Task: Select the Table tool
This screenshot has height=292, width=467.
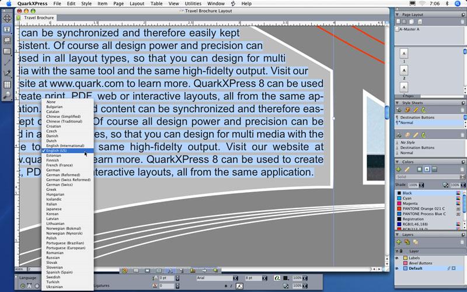Action: (x=7, y=85)
